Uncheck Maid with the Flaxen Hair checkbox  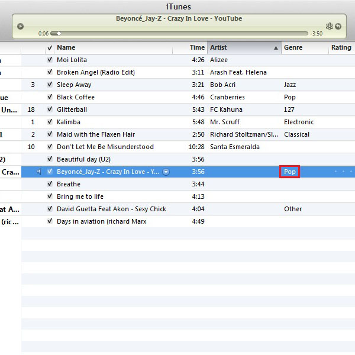50,134
